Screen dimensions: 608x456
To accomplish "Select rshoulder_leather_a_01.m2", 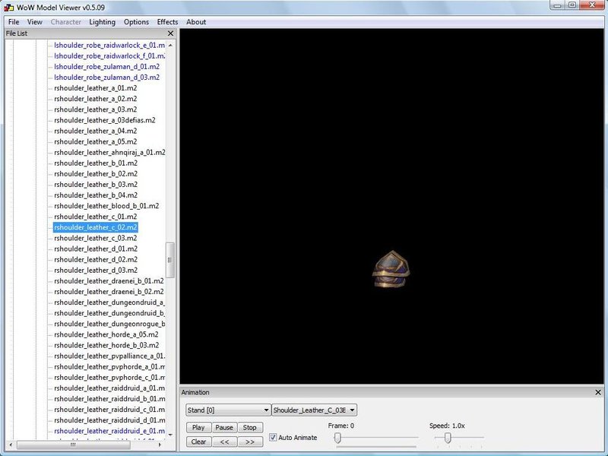I will coord(96,88).
